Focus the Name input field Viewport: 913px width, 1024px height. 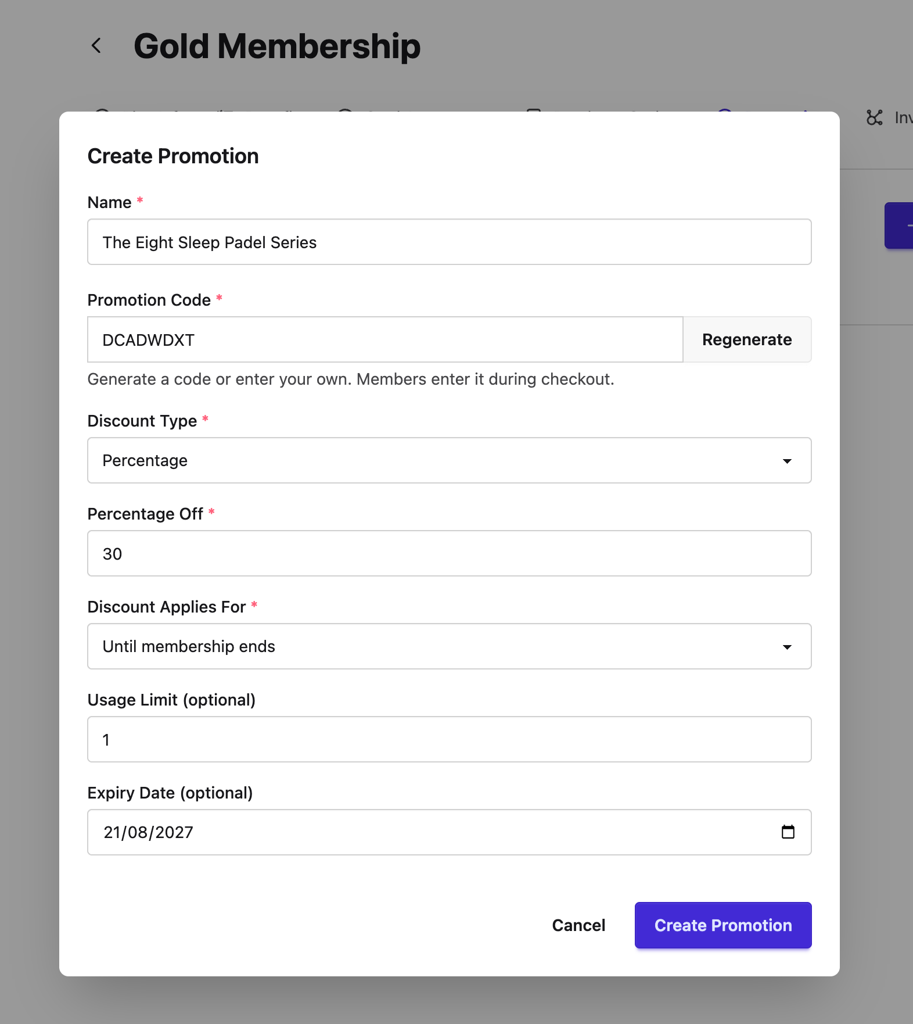tap(449, 242)
